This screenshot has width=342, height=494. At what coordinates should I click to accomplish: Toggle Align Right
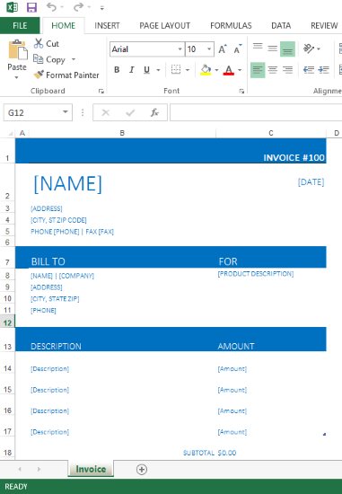coord(287,70)
